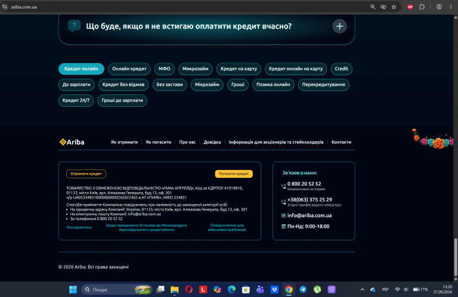Click the browser address bar with ariba.com.ua
This screenshot has height=297, width=458.
187,7
